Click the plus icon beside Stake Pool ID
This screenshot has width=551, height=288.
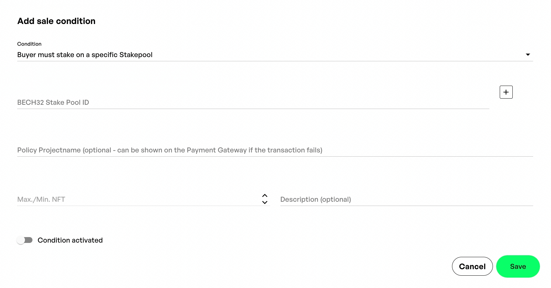coord(506,92)
